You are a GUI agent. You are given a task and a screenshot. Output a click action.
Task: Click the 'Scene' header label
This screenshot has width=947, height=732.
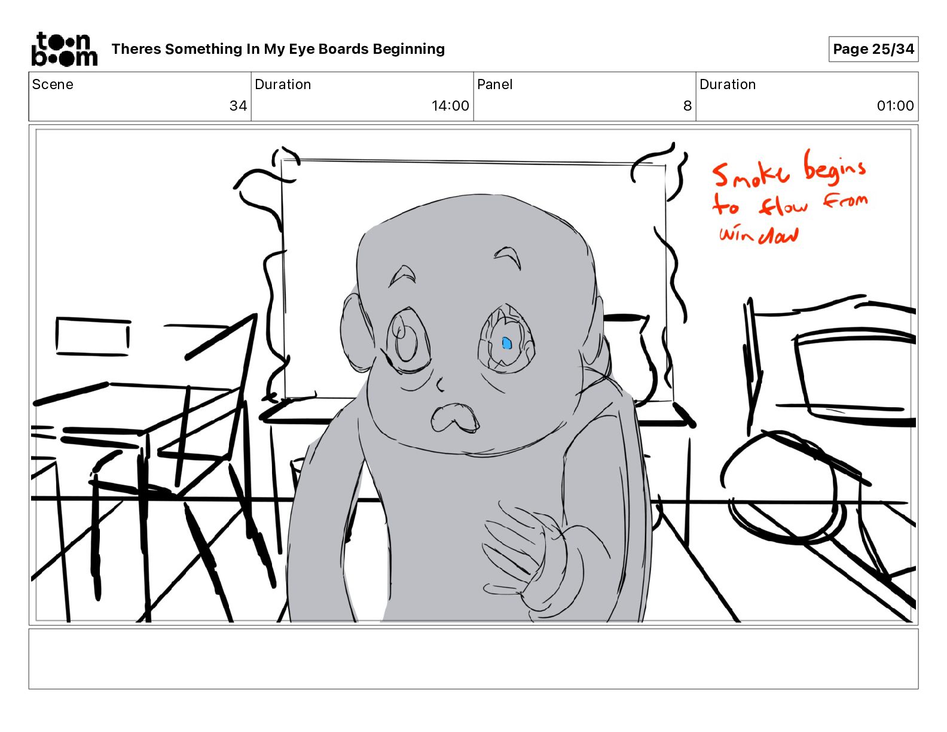[53, 84]
